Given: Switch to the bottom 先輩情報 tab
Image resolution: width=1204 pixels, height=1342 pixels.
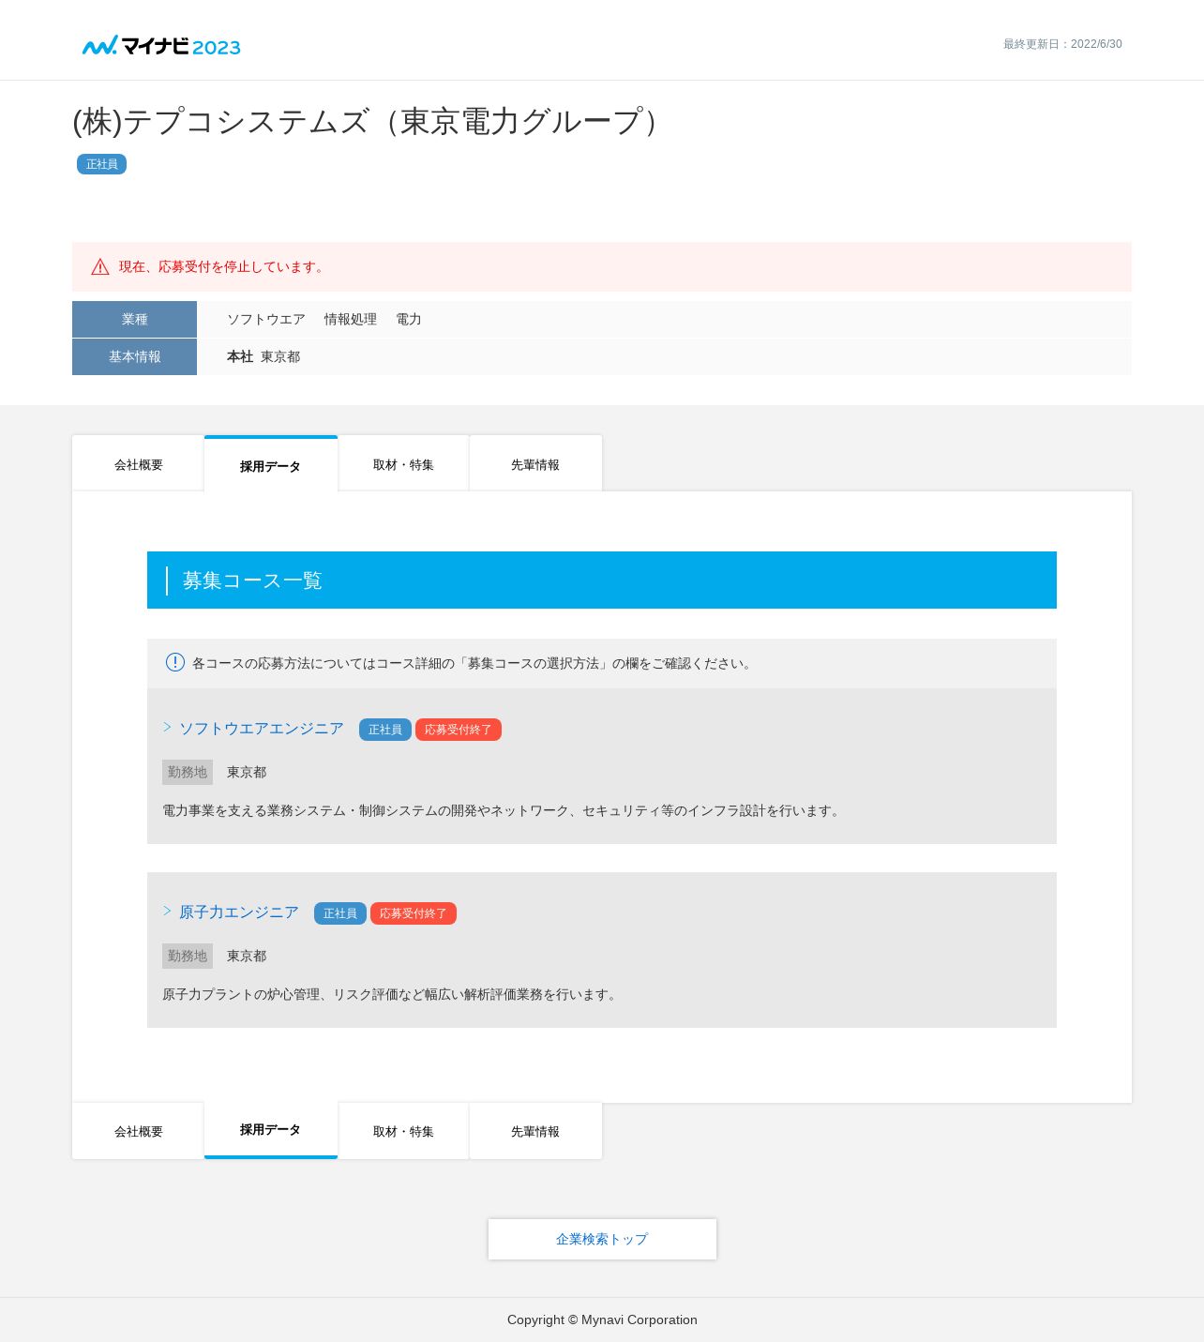Looking at the screenshot, I should pos(535,1131).
